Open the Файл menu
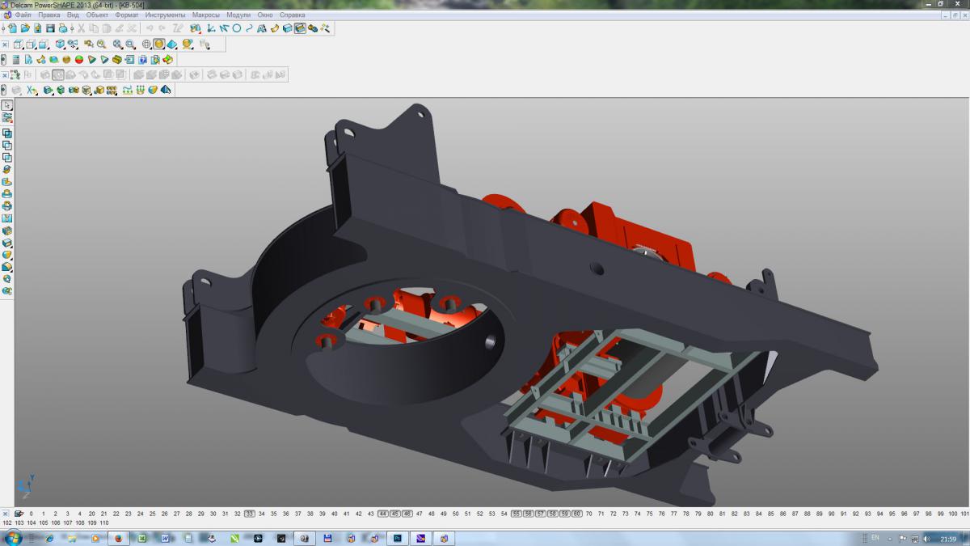 click(23, 15)
